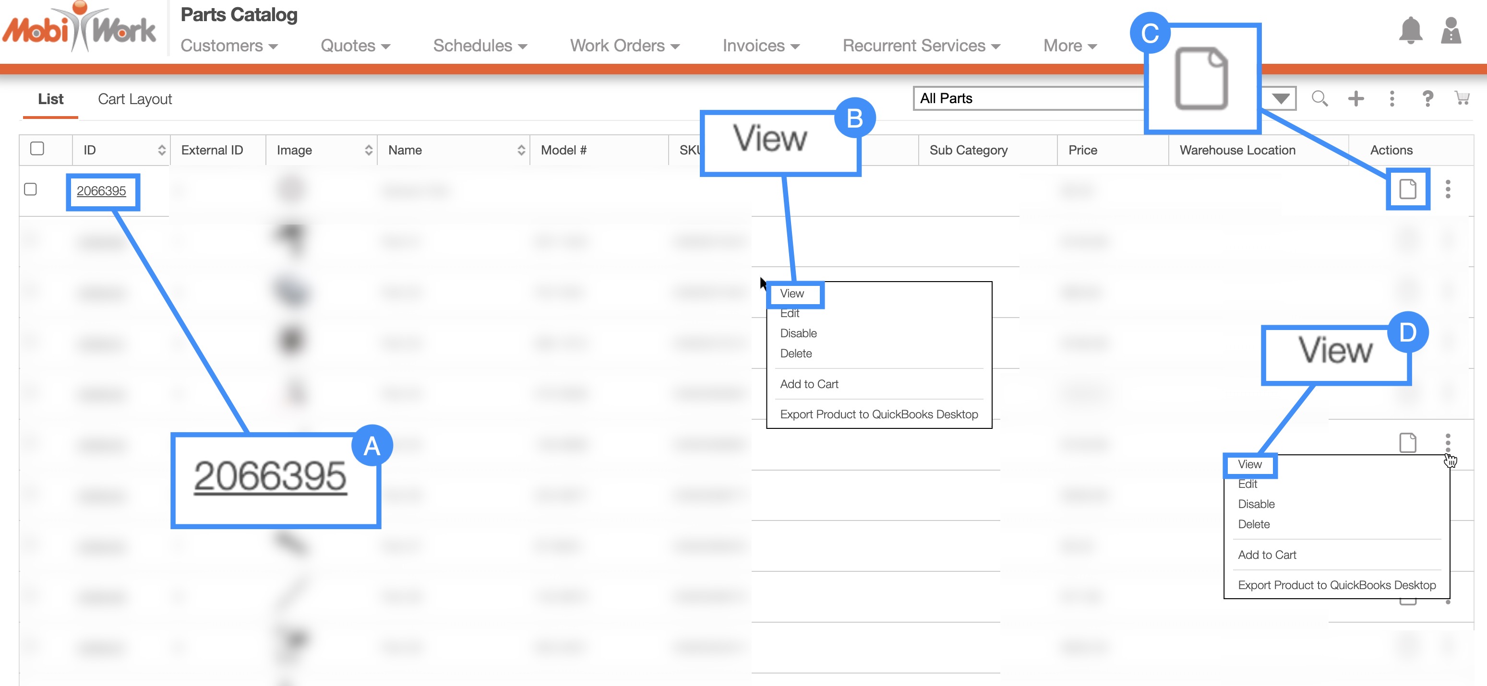This screenshot has height=686, width=1487.
Task: Open the user profile icon
Action: 1451,31
